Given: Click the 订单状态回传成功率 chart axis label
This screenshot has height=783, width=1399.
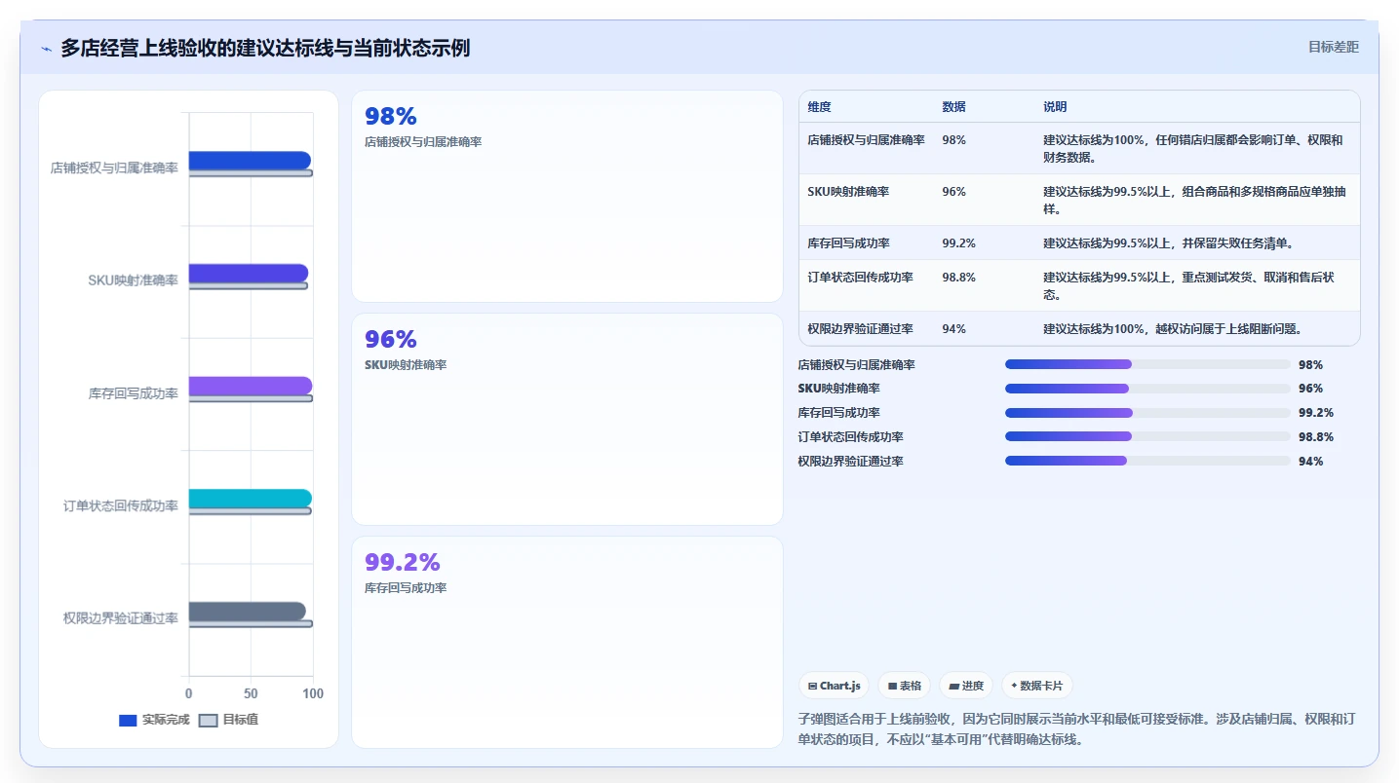Looking at the screenshot, I should [x=121, y=505].
